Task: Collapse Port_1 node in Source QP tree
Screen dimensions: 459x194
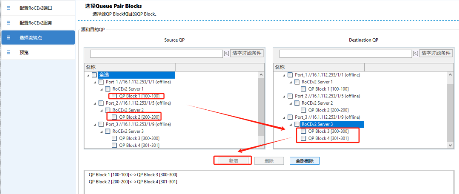Action: 95,82
